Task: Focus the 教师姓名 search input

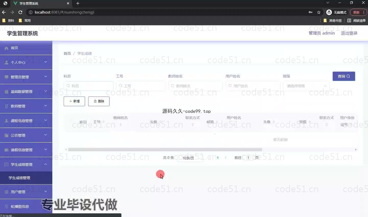Action: (x=195, y=86)
